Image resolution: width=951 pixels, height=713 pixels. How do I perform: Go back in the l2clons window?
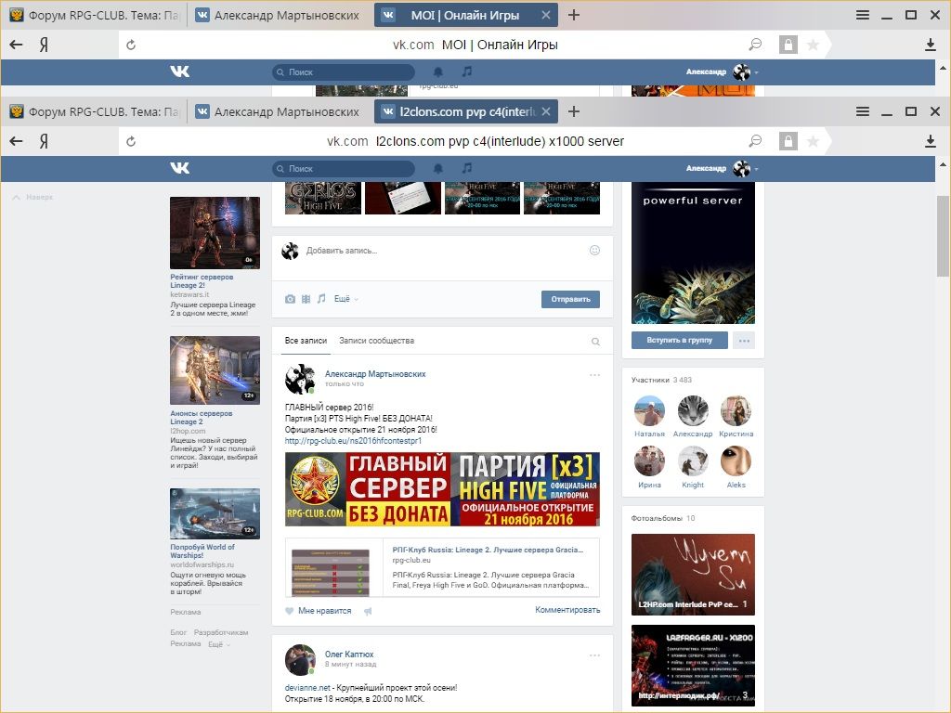17,141
